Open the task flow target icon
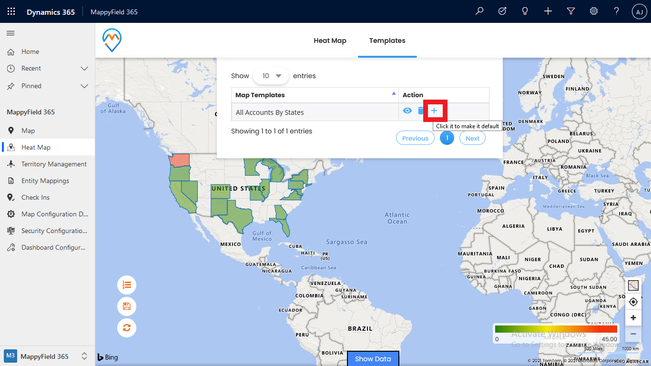The image size is (651, 366). [x=502, y=11]
